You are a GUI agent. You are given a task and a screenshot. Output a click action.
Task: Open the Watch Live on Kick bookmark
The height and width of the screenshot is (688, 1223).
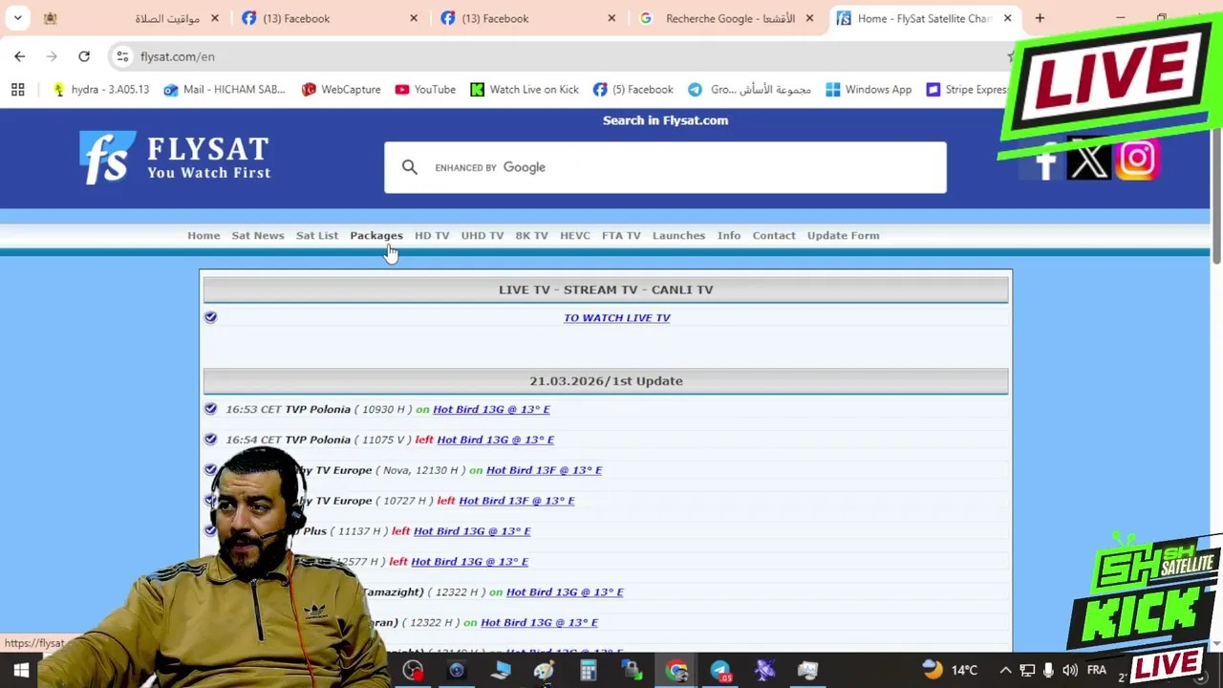click(525, 90)
